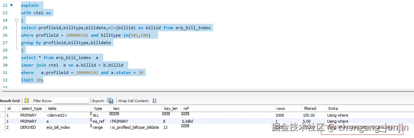The height and width of the screenshot is (138, 414).
Task: Click the Result Grid label
Action: click(x=10, y=101)
